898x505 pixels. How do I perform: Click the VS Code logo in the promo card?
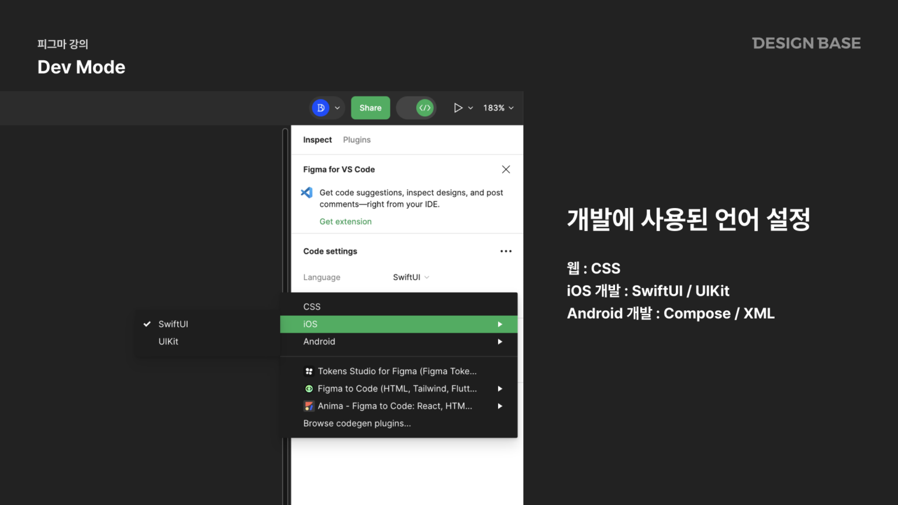coord(307,192)
